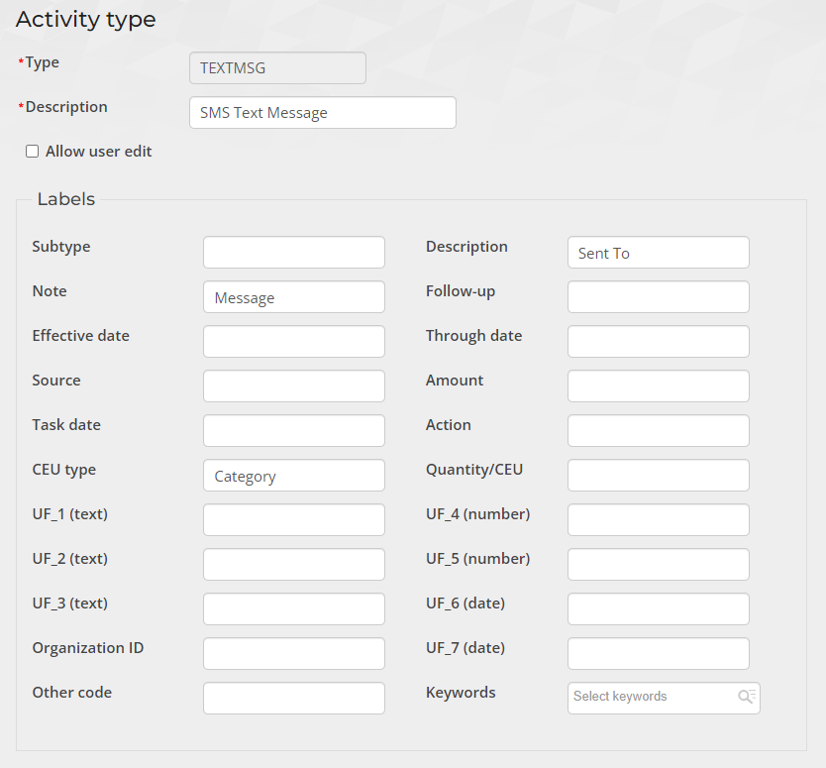Screen dimensions: 826x768
Task: Focus the Amount label input box
Action: (658, 386)
